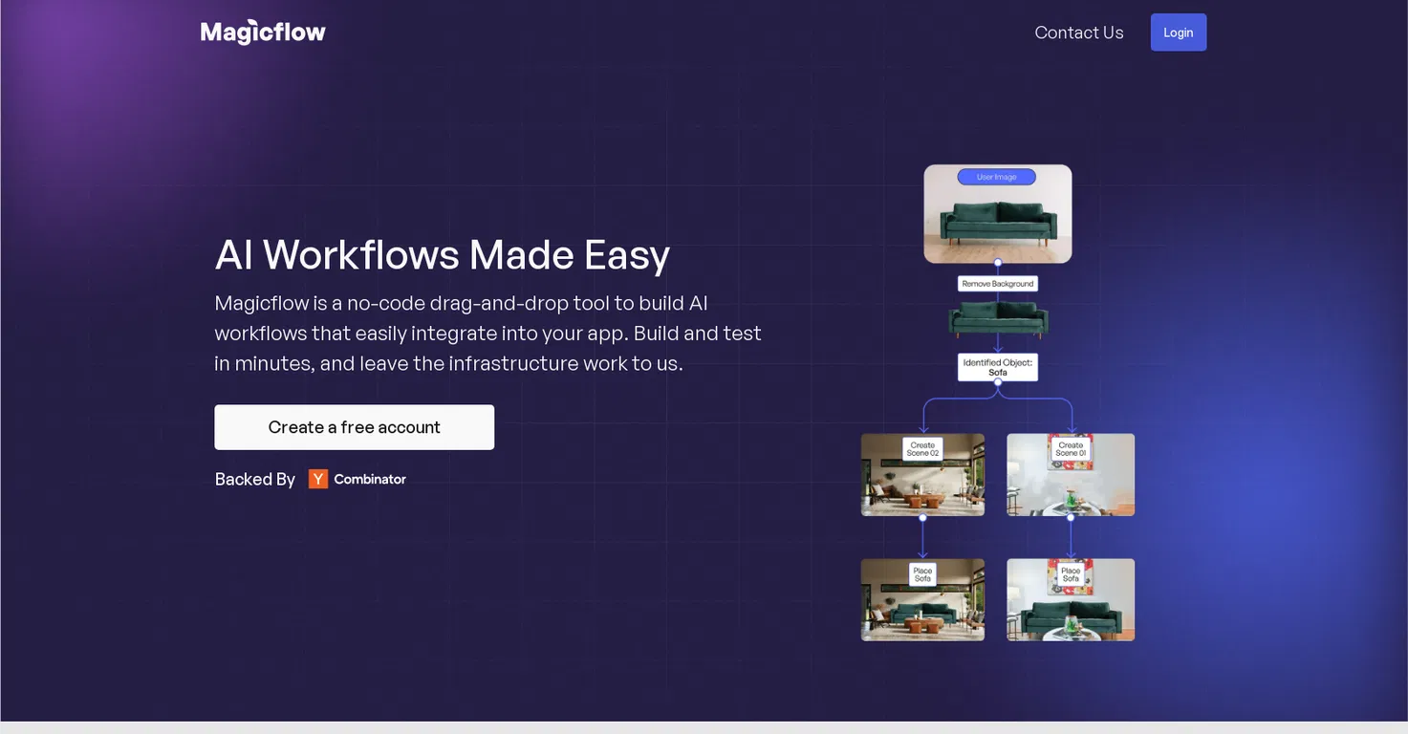Click the cut-out sofa image without background
Viewport: 1408px width, 734px height.
[x=998, y=319]
